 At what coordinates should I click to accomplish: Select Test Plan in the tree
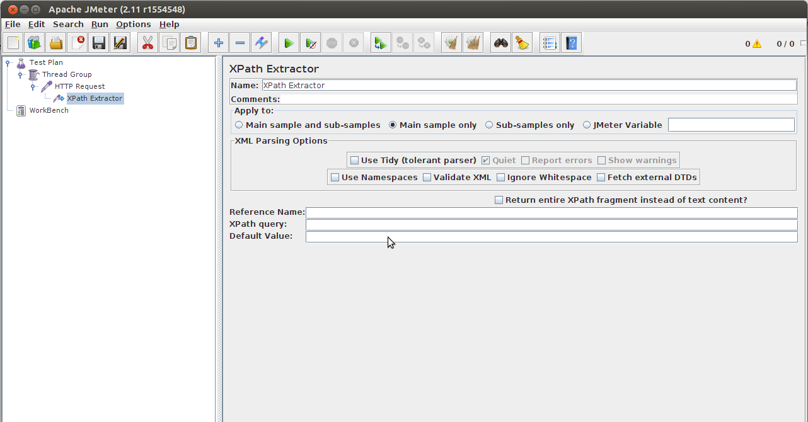(x=46, y=62)
